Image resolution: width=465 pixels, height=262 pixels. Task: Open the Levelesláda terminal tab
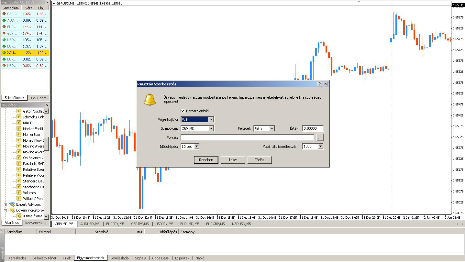(119, 258)
